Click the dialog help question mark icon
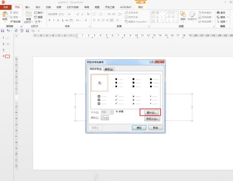The width and height of the screenshot is (233, 181). (152, 61)
